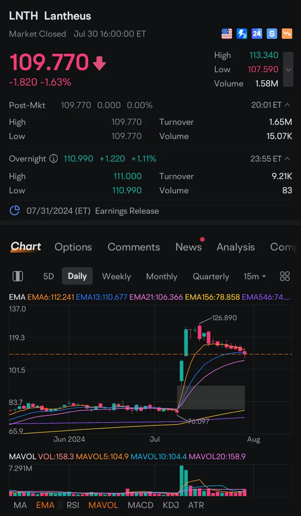Select the Quarterly chart period

(x=211, y=276)
